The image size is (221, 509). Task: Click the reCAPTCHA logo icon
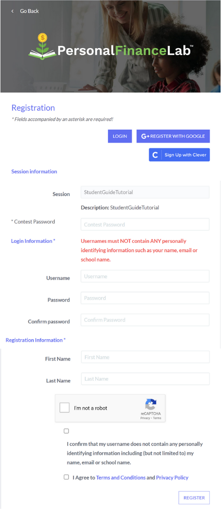tap(151, 404)
